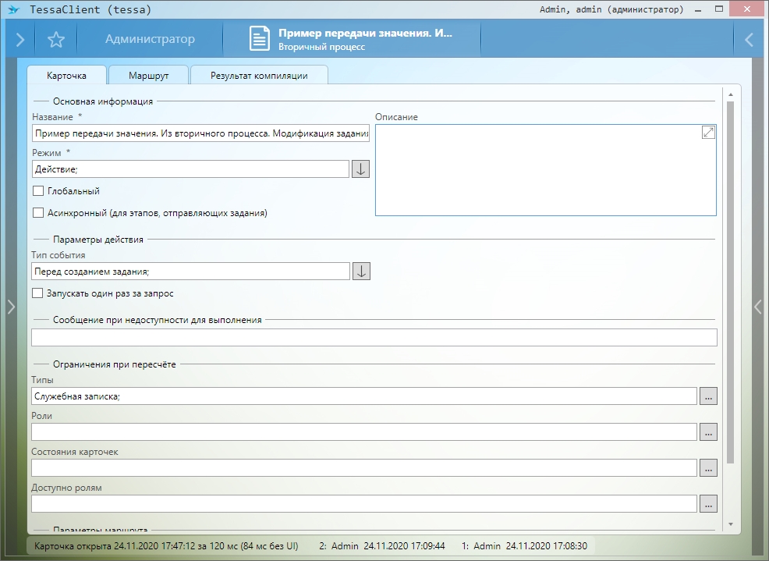Click right header chevron to open panel

point(749,40)
